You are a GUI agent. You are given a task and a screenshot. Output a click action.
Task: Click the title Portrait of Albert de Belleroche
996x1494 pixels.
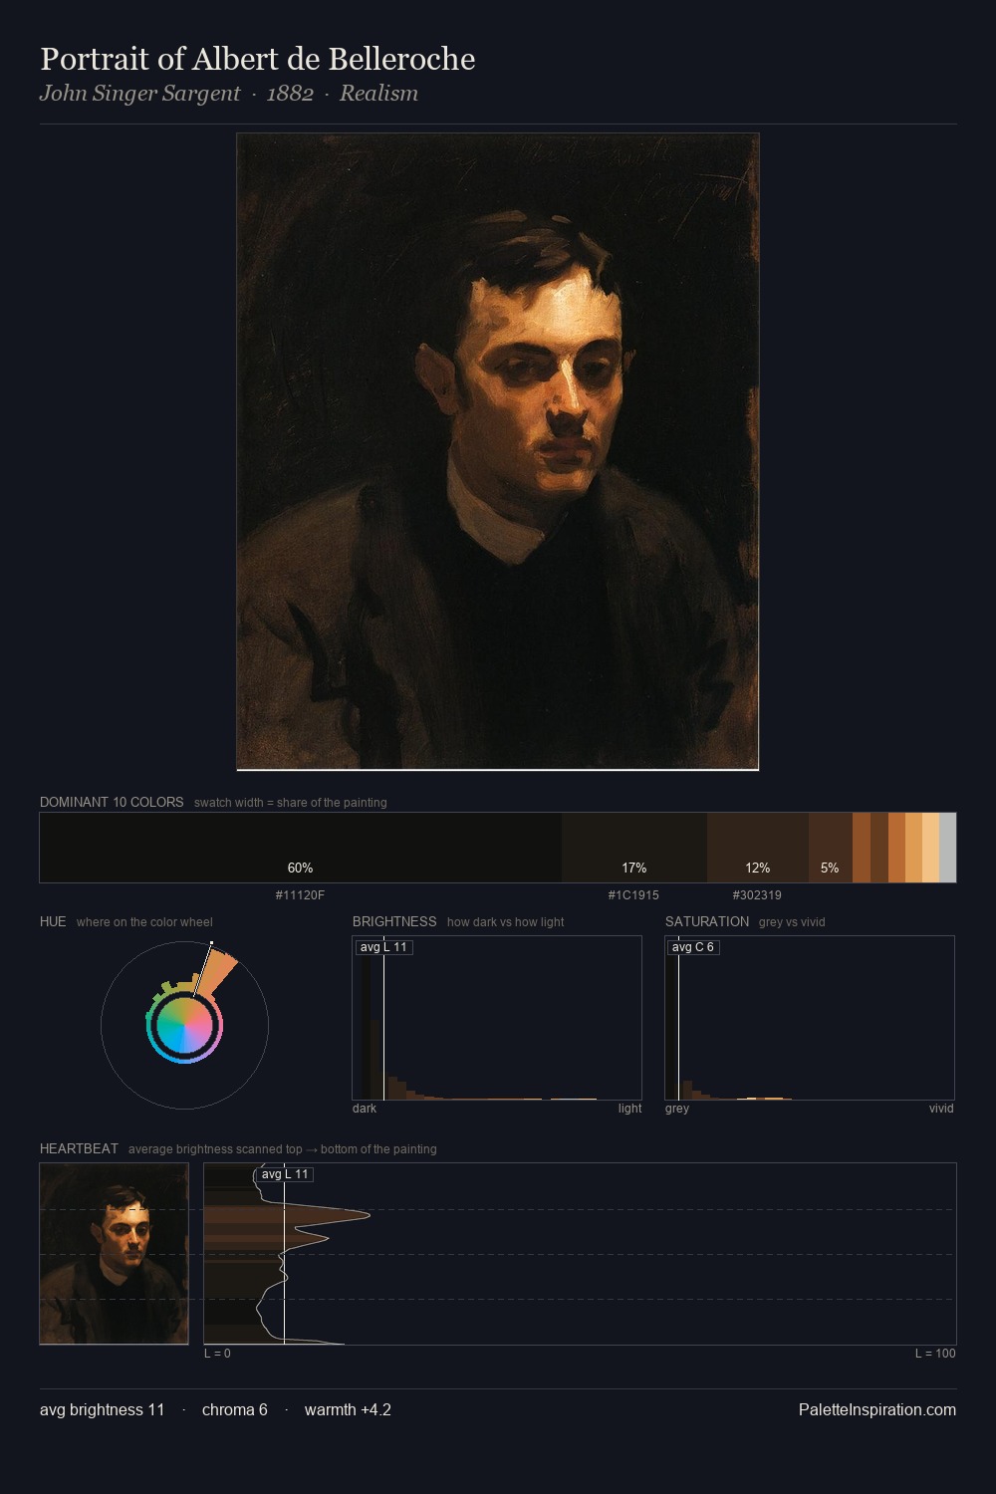pos(257,59)
